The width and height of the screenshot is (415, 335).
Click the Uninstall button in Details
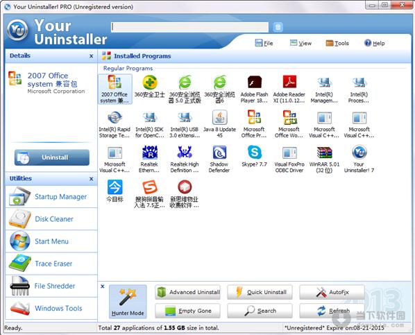coord(52,157)
